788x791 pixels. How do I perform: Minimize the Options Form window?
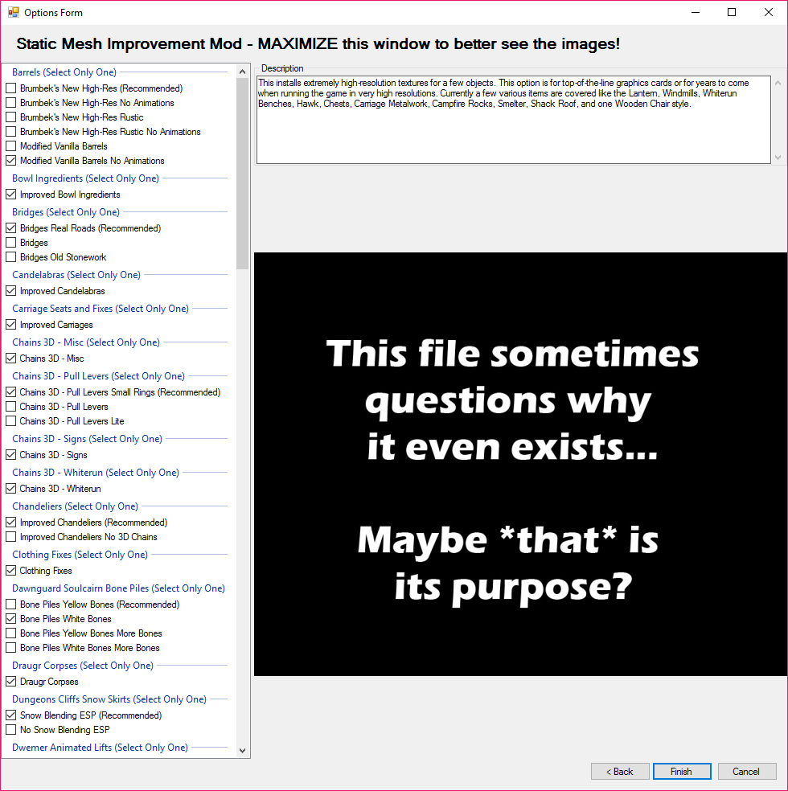point(696,12)
